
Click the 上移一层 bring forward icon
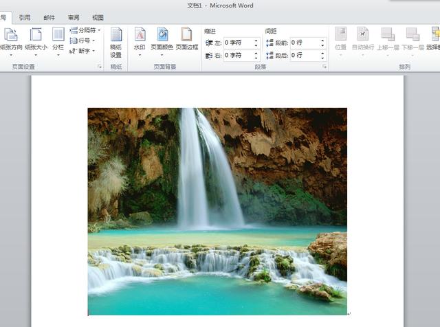tap(388, 34)
